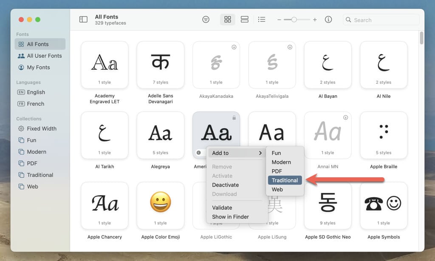The width and height of the screenshot is (435, 261).
Task: Choose Deactivate from context menu
Action: point(237,185)
